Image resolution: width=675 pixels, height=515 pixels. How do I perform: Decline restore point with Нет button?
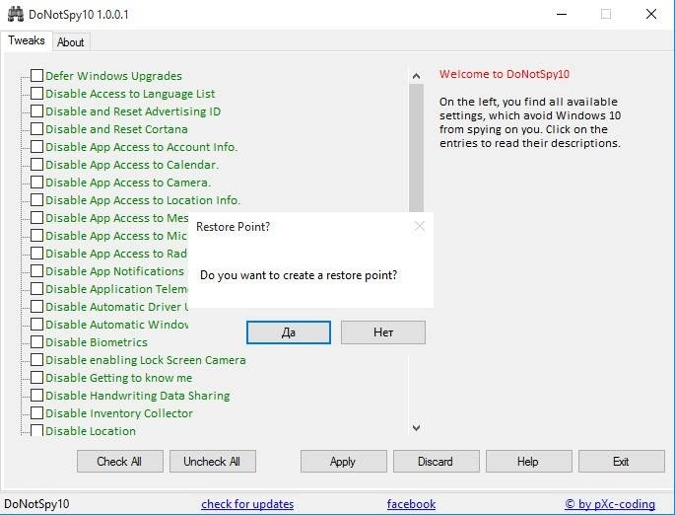[x=383, y=332]
